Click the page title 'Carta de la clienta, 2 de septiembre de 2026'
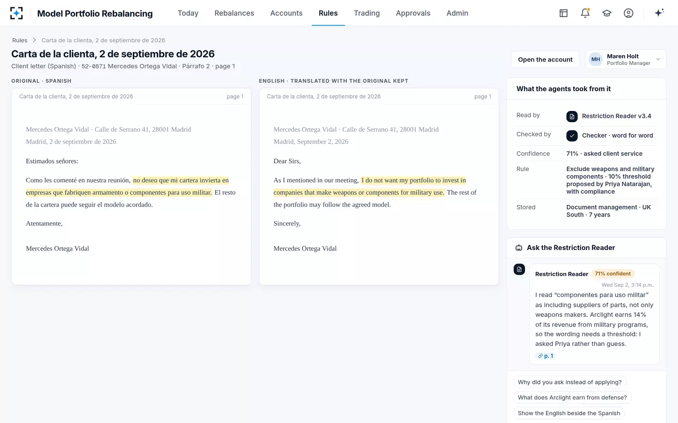The height and width of the screenshot is (423, 678). pyautogui.click(x=113, y=54)
